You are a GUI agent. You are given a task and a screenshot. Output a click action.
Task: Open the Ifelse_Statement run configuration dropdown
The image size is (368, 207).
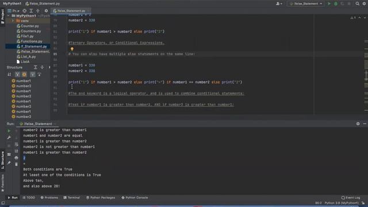click(x=306, y=3)
